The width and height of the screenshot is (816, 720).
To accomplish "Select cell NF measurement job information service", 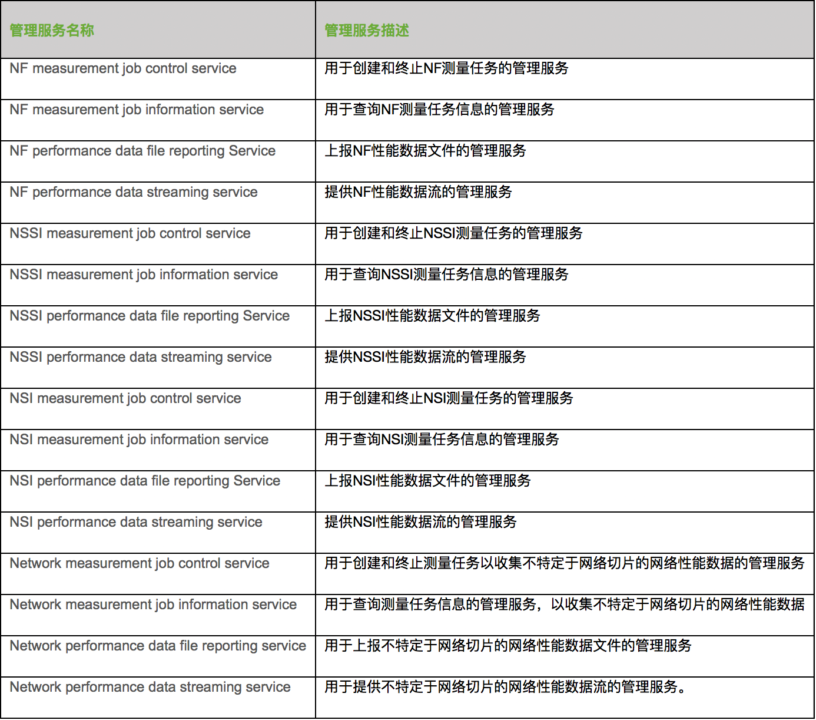I will (158, 120).
